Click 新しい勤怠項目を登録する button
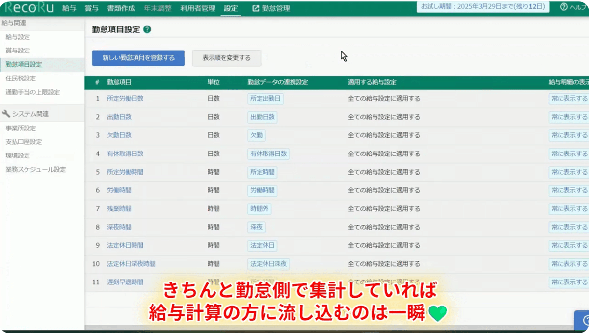This screenshot has width=589, height=333. pos(138,58)
